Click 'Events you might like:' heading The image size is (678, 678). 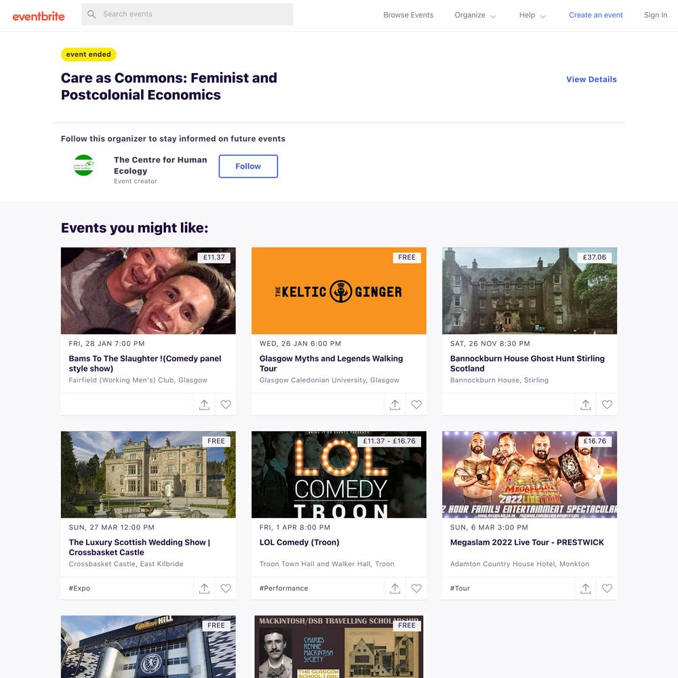coord(134,228)
